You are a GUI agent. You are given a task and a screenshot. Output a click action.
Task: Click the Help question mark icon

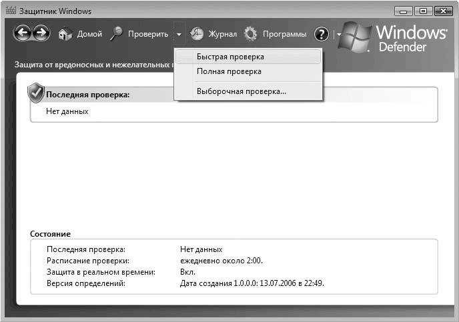click(322, 34)
